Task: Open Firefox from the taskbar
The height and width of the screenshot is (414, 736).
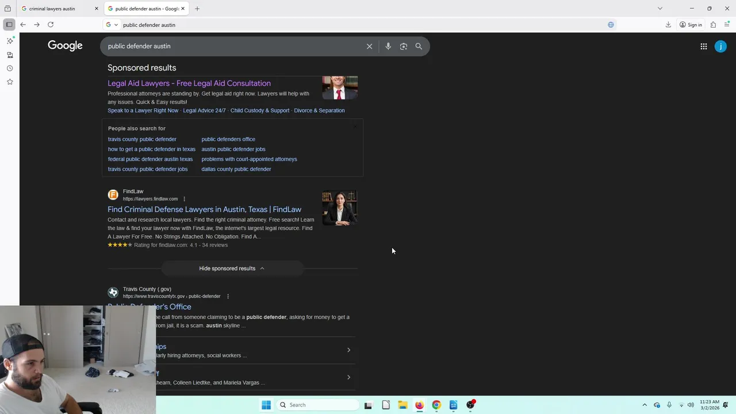Action: 419,405
